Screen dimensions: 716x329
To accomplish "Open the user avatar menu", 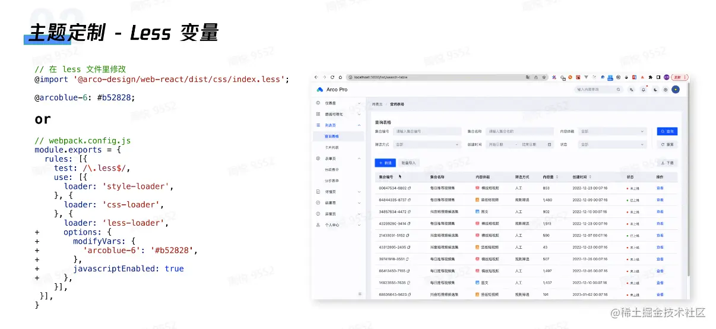I will coord(676,90).
